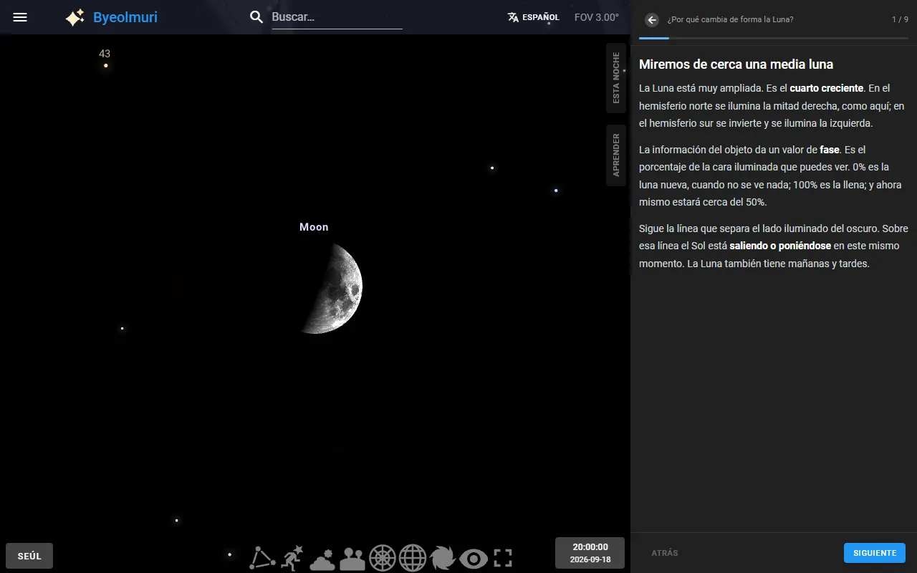The height and width of the screenshot is (573, 917).
Task: Open the Español language selector
Action: 533,17
